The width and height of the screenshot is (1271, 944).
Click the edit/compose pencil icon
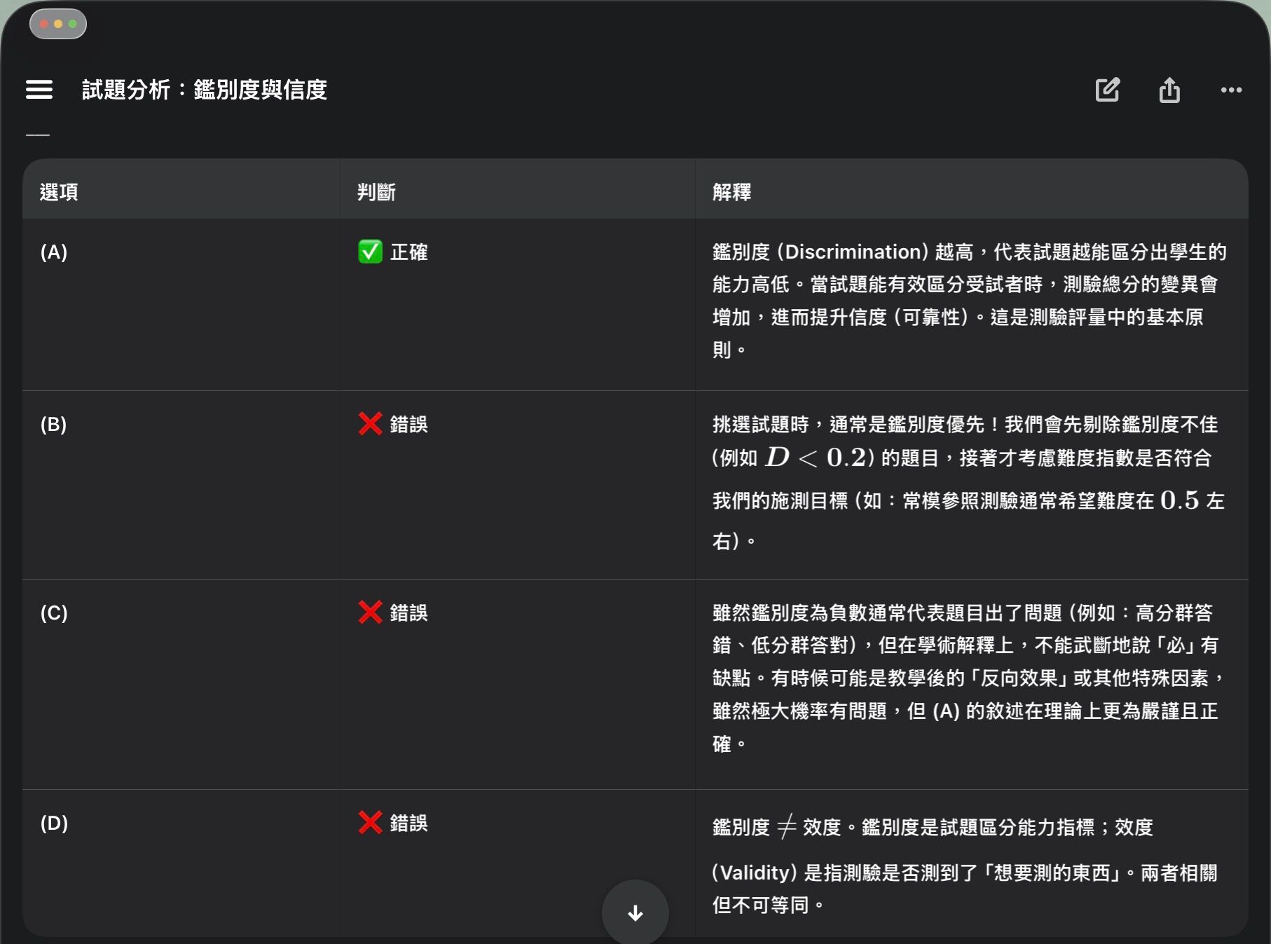(1108, 90)
